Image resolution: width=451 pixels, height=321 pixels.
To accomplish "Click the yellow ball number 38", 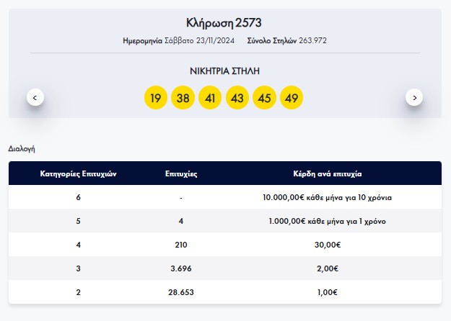I will pos(183,98).
